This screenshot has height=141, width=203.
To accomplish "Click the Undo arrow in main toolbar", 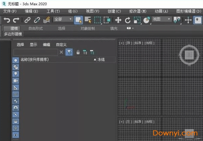I will [7, 20].
